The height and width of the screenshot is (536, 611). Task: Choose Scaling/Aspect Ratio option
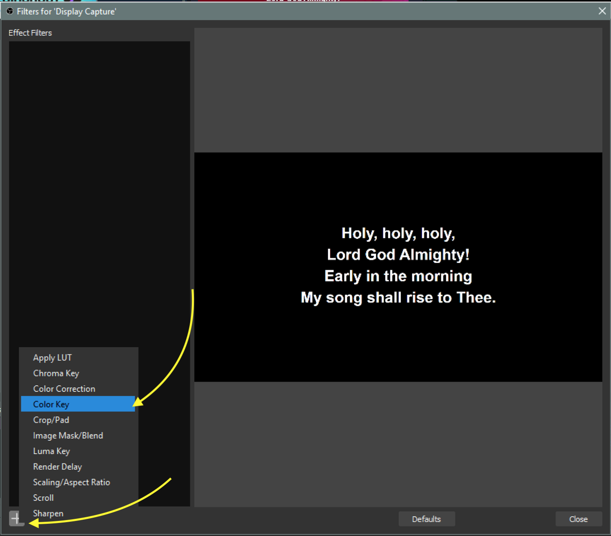click(71, 482)
